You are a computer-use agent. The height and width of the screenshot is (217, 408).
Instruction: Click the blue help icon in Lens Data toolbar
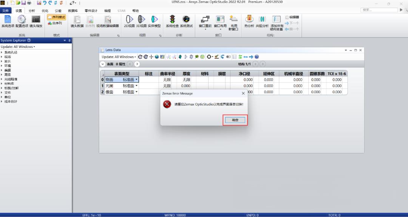pyautogui.click(x=257, y=57)
